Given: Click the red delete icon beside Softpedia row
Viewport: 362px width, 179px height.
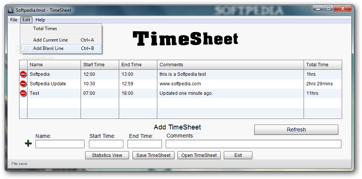Looking at the screenshot, I should point(23,74).
